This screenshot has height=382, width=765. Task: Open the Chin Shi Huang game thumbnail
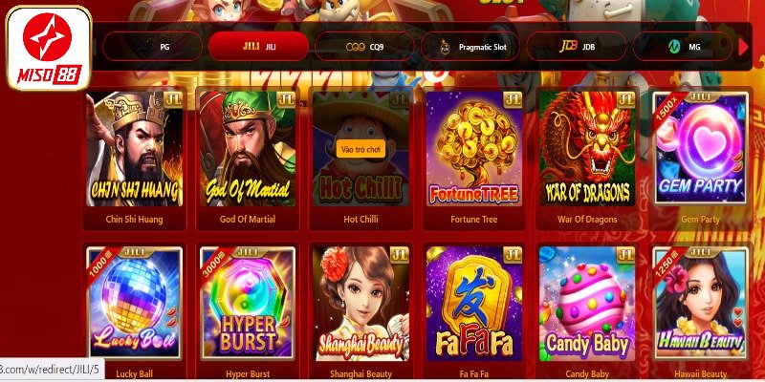coord(135,149)
